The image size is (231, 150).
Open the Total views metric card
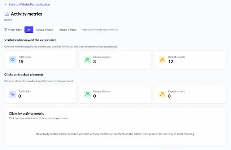[40, 60]
